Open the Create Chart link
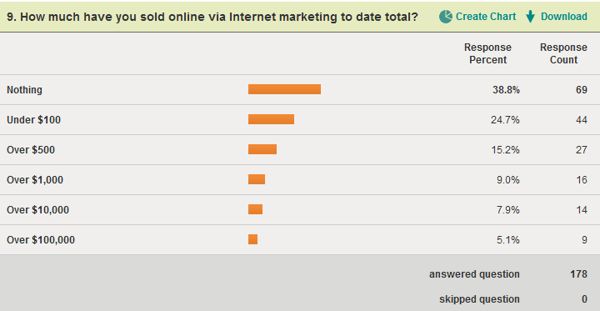This screenshot has width=600, height=311. (486, 17)
